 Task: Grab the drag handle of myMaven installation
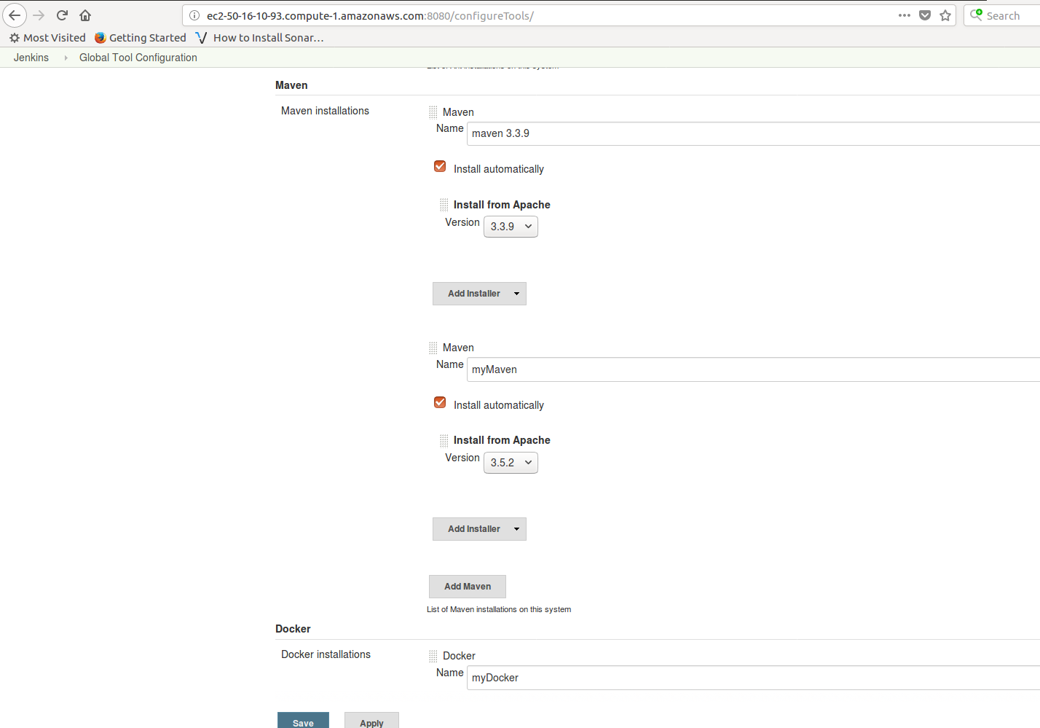tap(433, 348)
